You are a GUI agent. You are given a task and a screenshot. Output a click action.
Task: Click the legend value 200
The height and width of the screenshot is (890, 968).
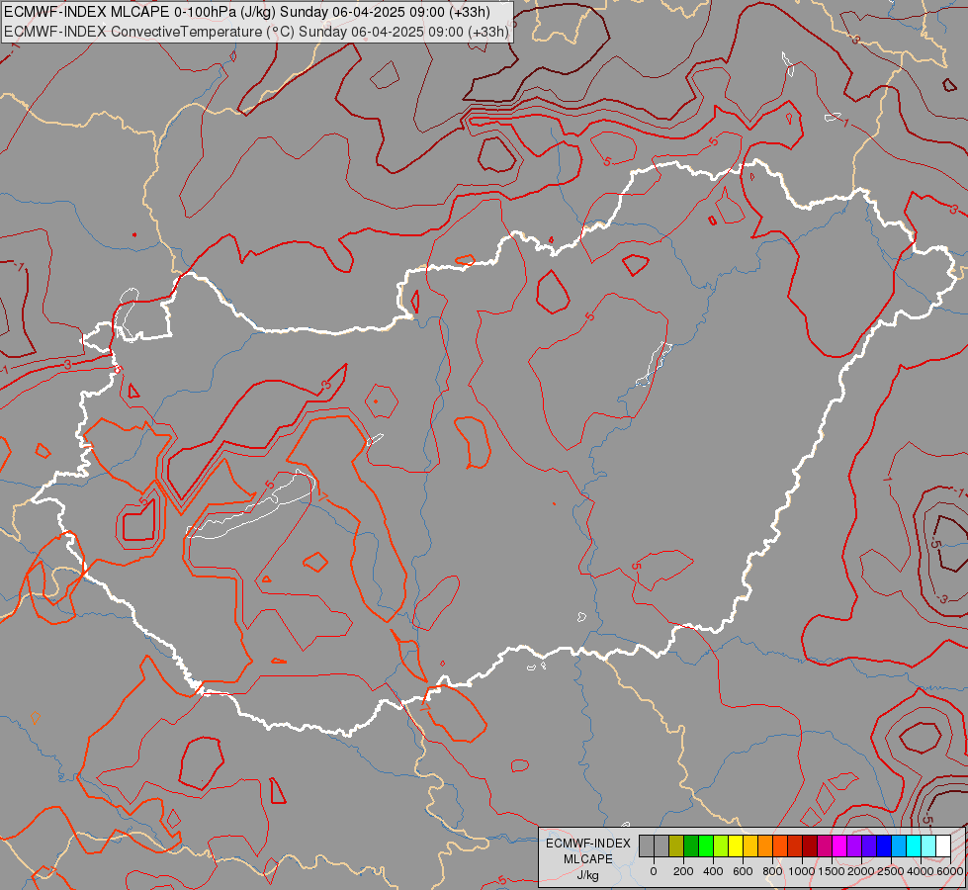point(683,871)
